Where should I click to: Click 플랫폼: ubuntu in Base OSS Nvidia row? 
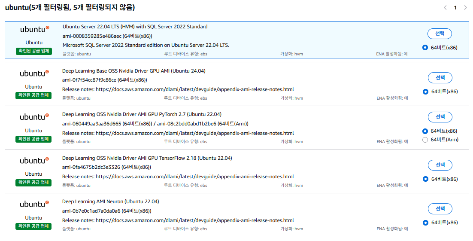point(76,98)
